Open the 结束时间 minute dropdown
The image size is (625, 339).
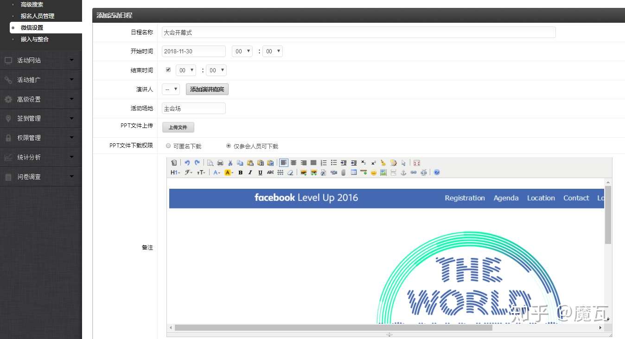tap(216, 70)
